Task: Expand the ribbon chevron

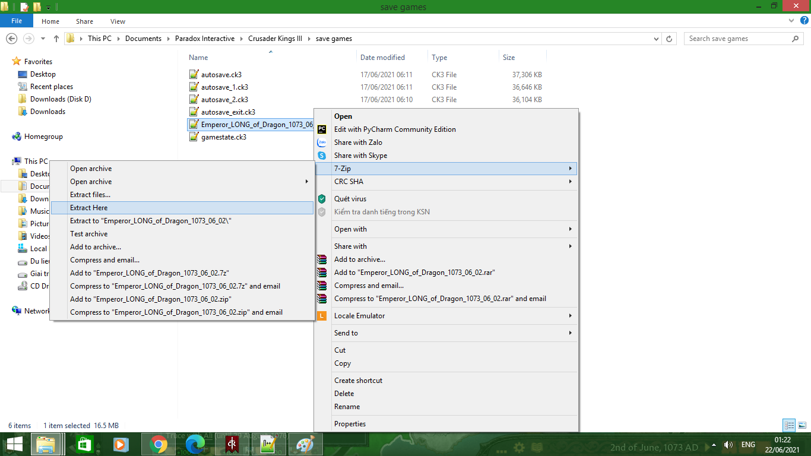Action: pyautogui.click(x=790, y=21)
